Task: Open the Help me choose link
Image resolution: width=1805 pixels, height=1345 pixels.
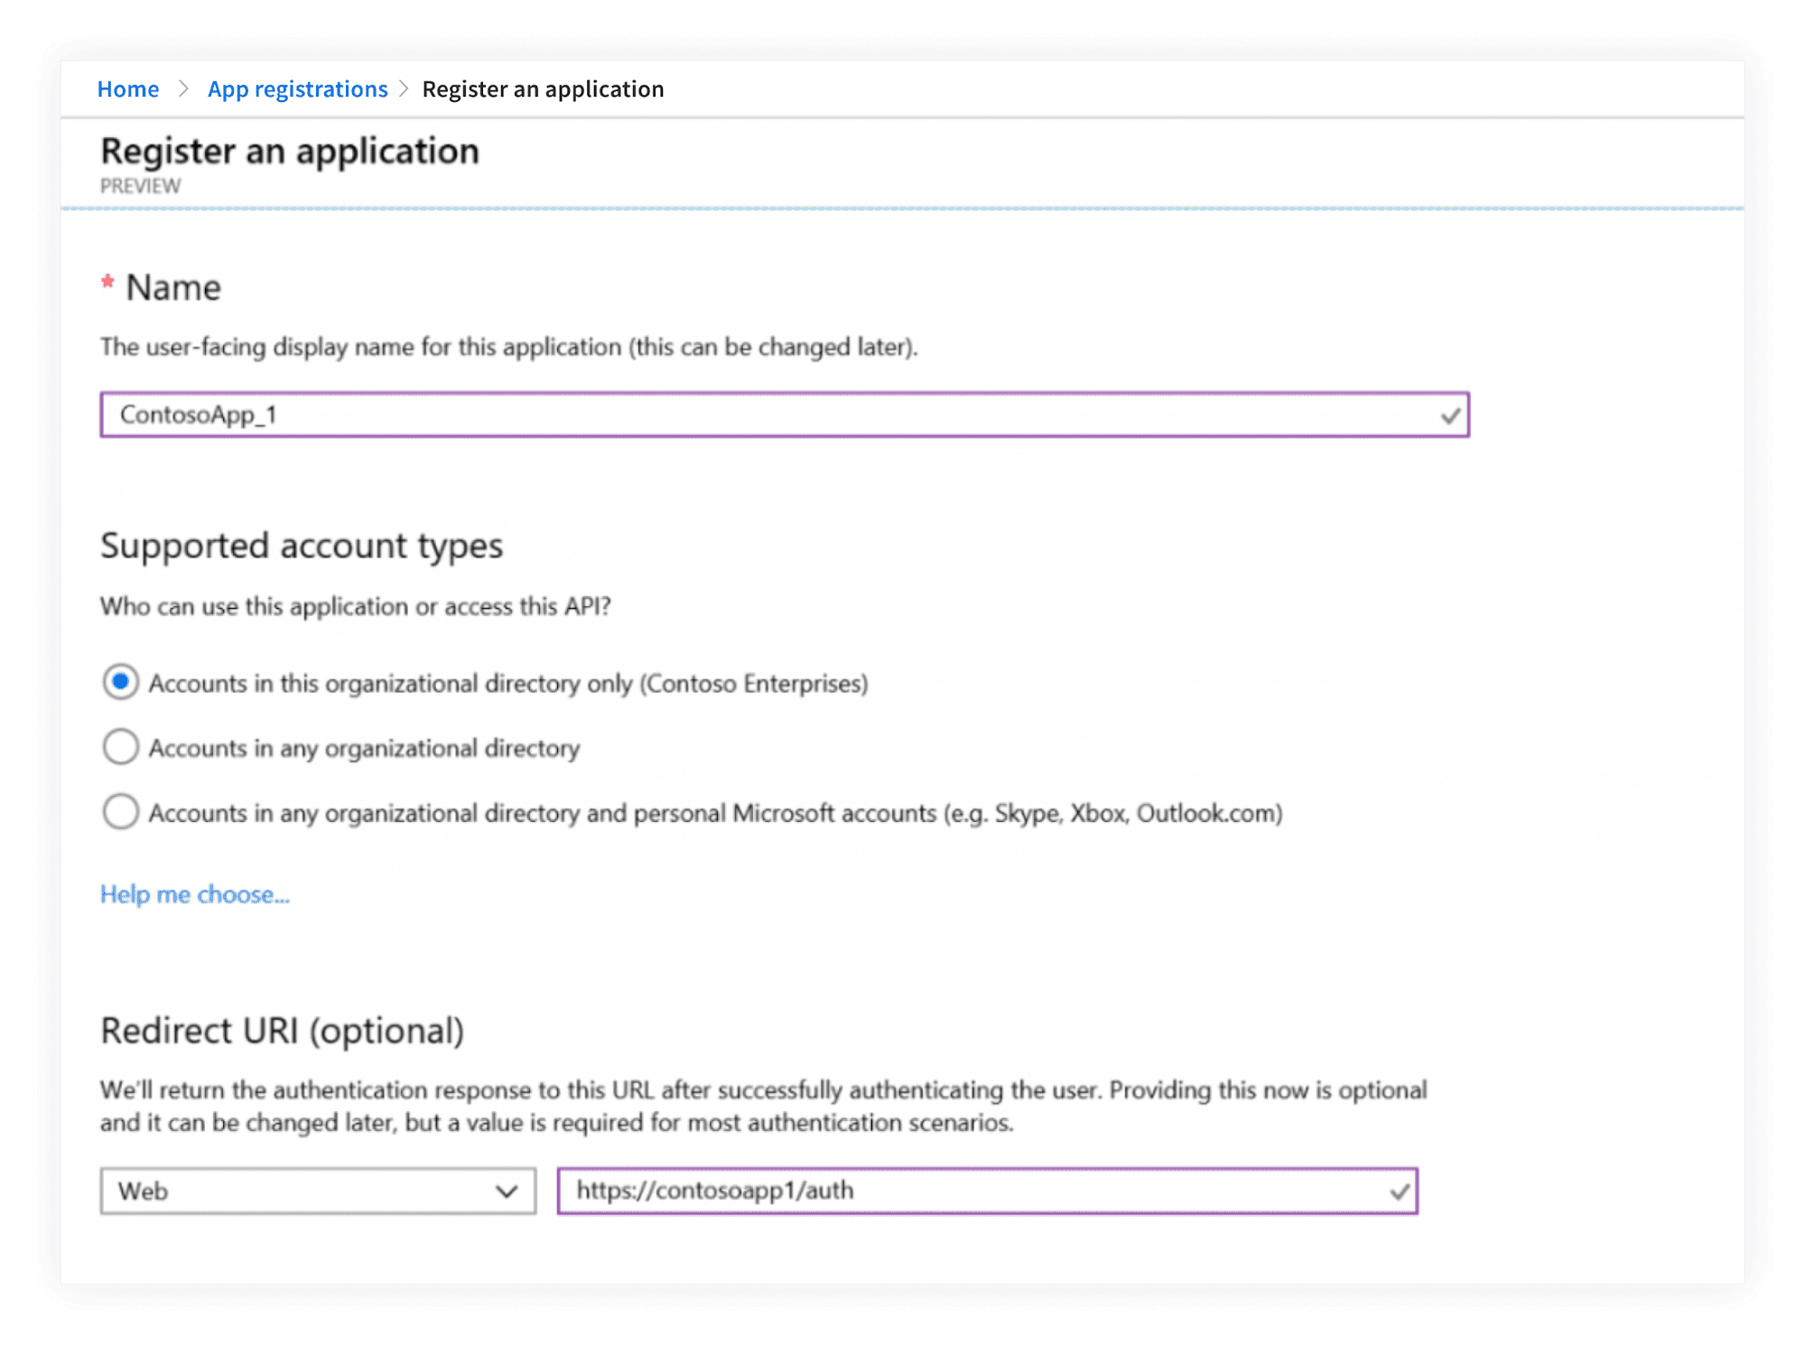Action: pos(194,894)
